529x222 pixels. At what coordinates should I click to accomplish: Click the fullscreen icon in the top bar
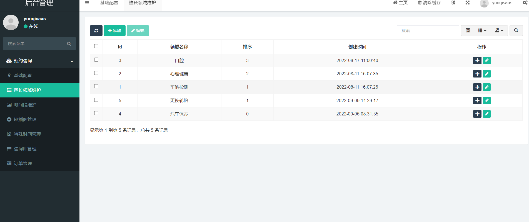tap(468, 3)
